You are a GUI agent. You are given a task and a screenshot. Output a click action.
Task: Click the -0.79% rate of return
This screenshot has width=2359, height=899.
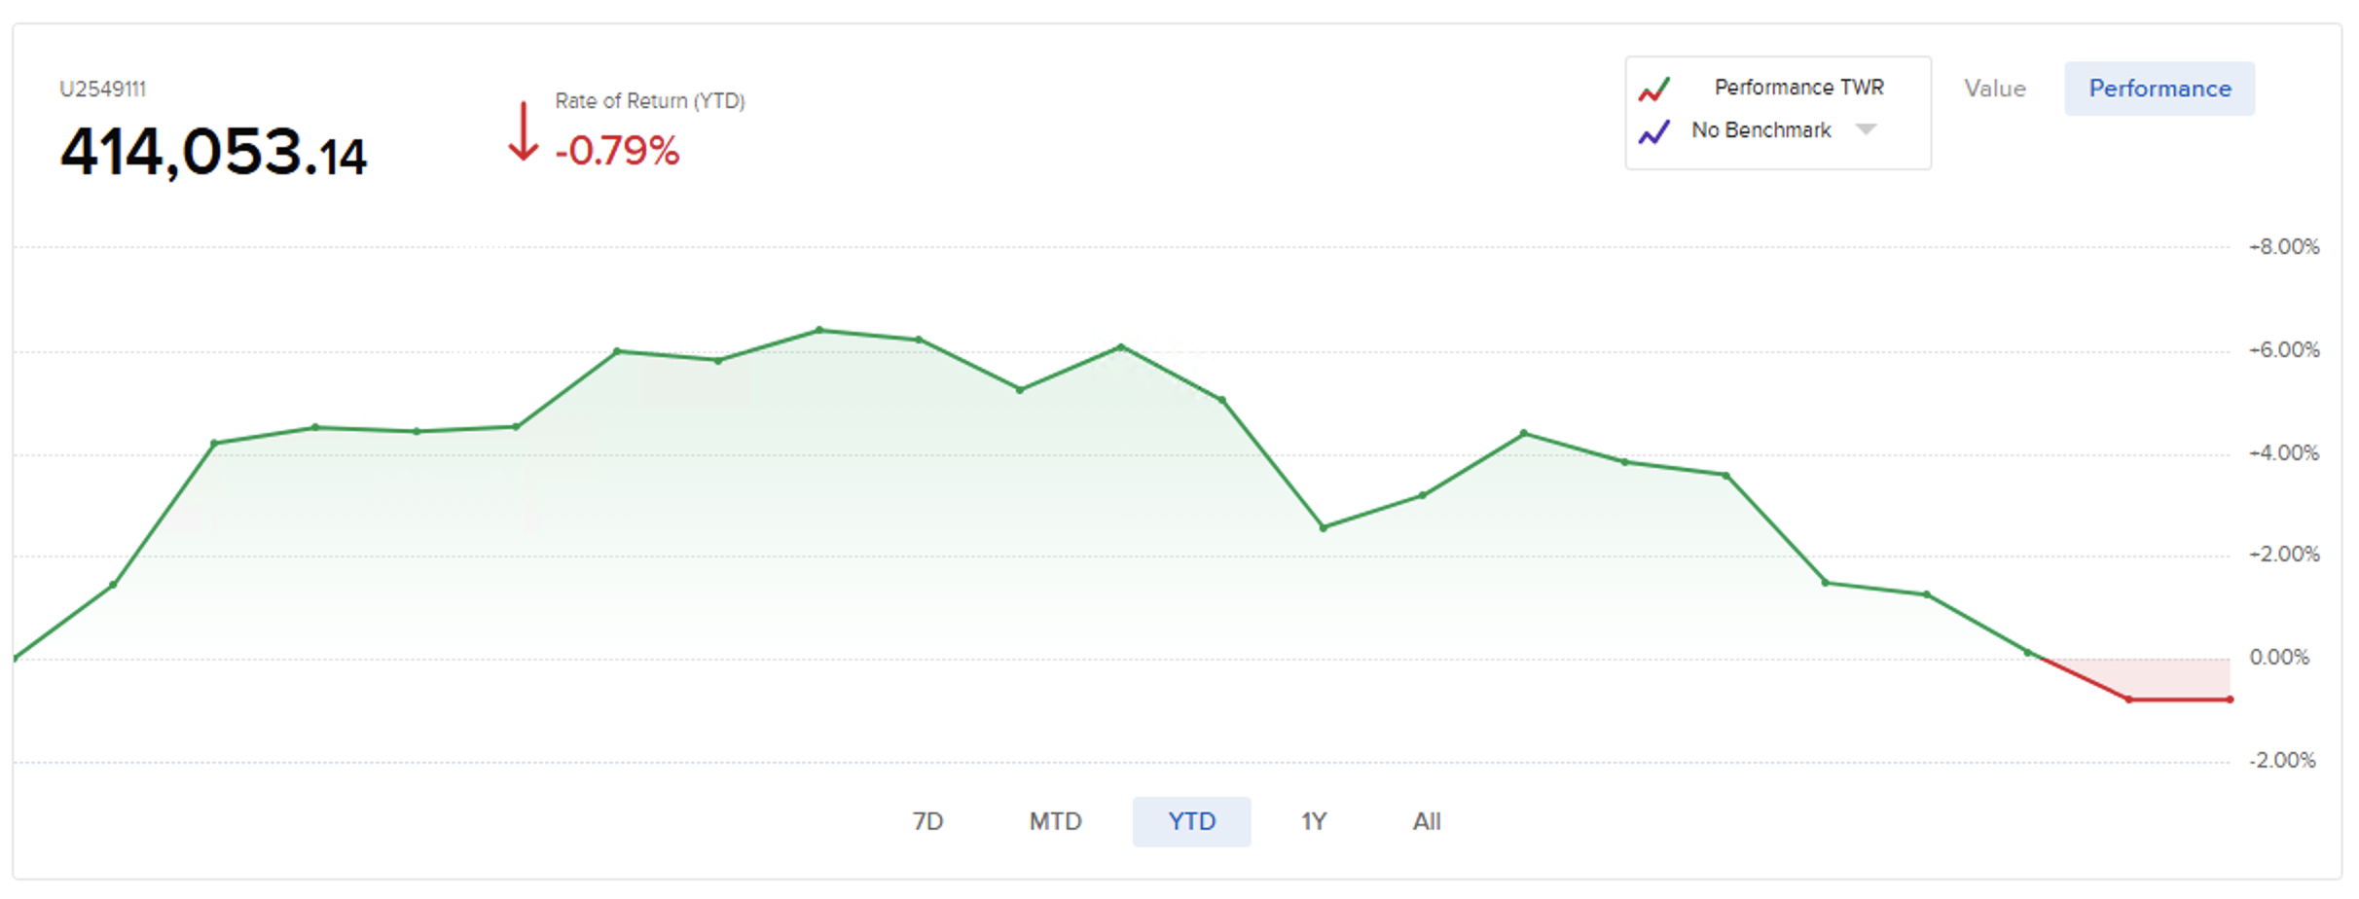click(617, 151)
